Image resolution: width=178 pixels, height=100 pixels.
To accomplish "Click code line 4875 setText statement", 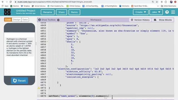I will click(78, 96).
